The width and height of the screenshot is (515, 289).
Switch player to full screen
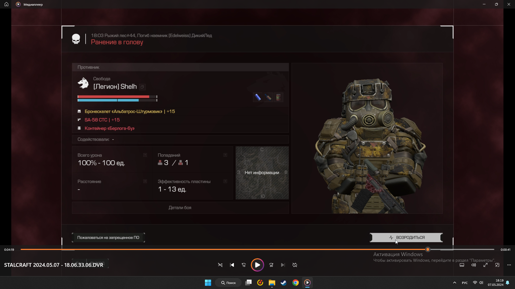pyautogui.click(x=485, y=265)
